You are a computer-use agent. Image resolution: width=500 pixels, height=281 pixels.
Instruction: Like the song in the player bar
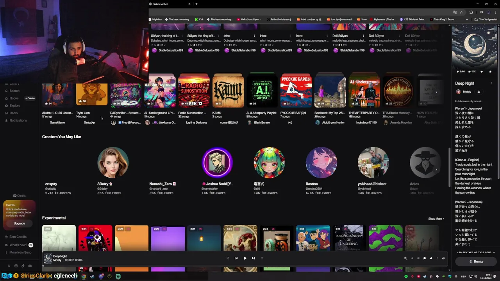412,258
